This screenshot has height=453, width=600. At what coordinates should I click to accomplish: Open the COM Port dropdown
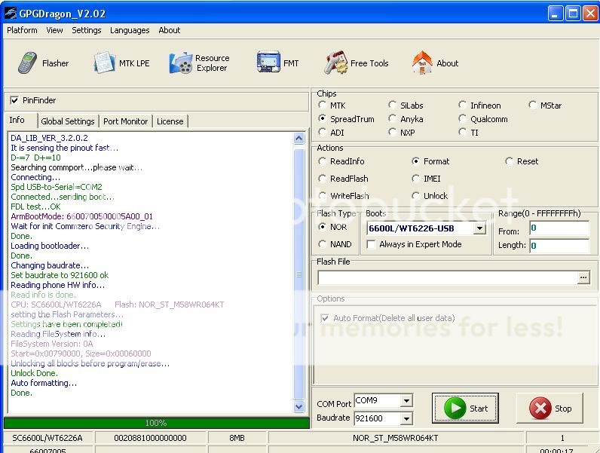point(406,400)
